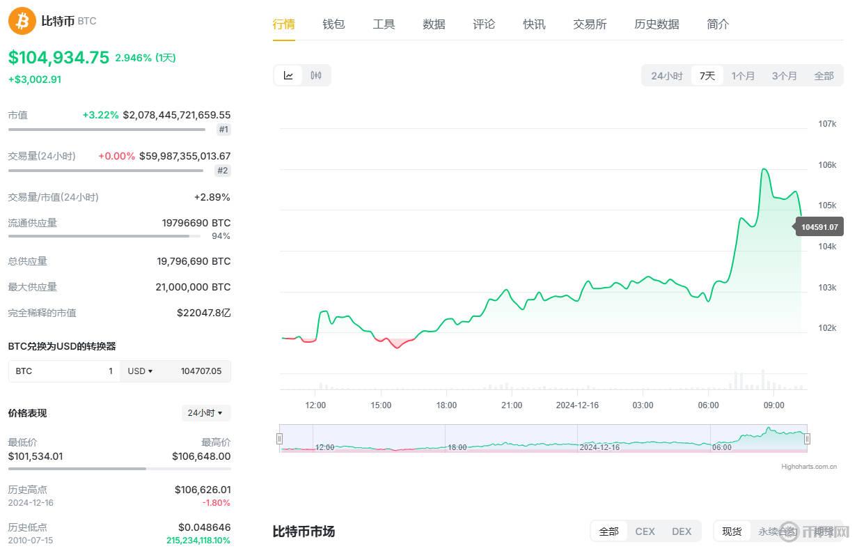Viewport: 857px width, 551px height.
Task: Expand the 价格表现 24小时 dropdown
Action: pos(206,413)
